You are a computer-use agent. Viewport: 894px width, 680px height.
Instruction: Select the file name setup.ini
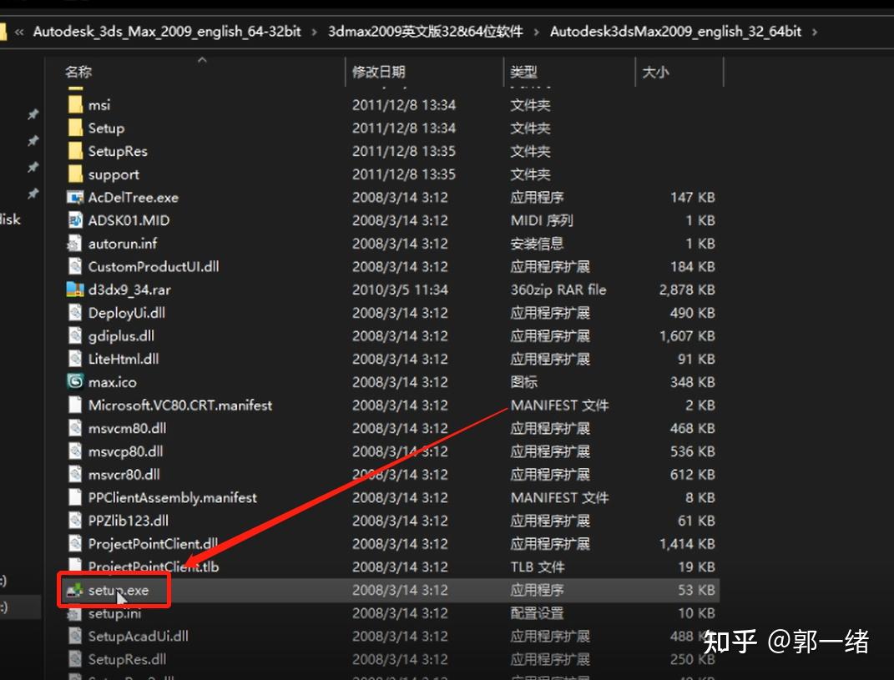coord(114,613)
